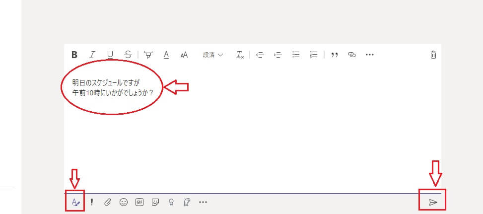Apply strikethrough to text
This screenshot has height=214, width=483.
(x=128, y=55)
